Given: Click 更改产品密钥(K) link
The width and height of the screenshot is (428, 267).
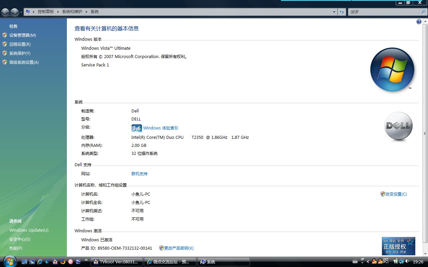Looking at the screenshot, I should click(x=179, y=248).
